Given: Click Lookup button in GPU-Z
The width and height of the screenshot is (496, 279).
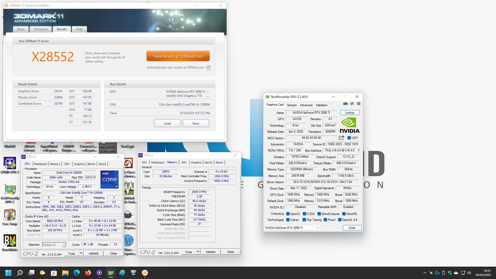Looking at the screenshot, I should pos(350,113).
